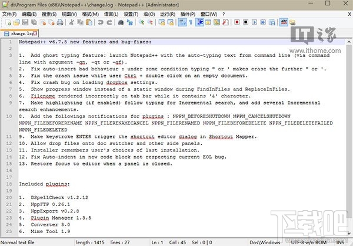Toggle synchronized vertical scrolling
Viewport: 353px width, 246px height.
pos(162,22)
